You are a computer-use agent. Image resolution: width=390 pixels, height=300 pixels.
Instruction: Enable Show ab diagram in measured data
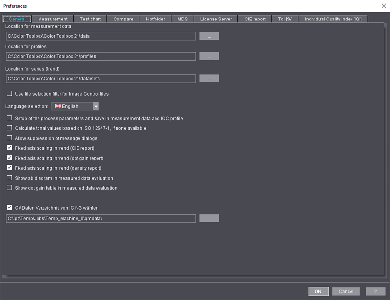pos(9,178)
